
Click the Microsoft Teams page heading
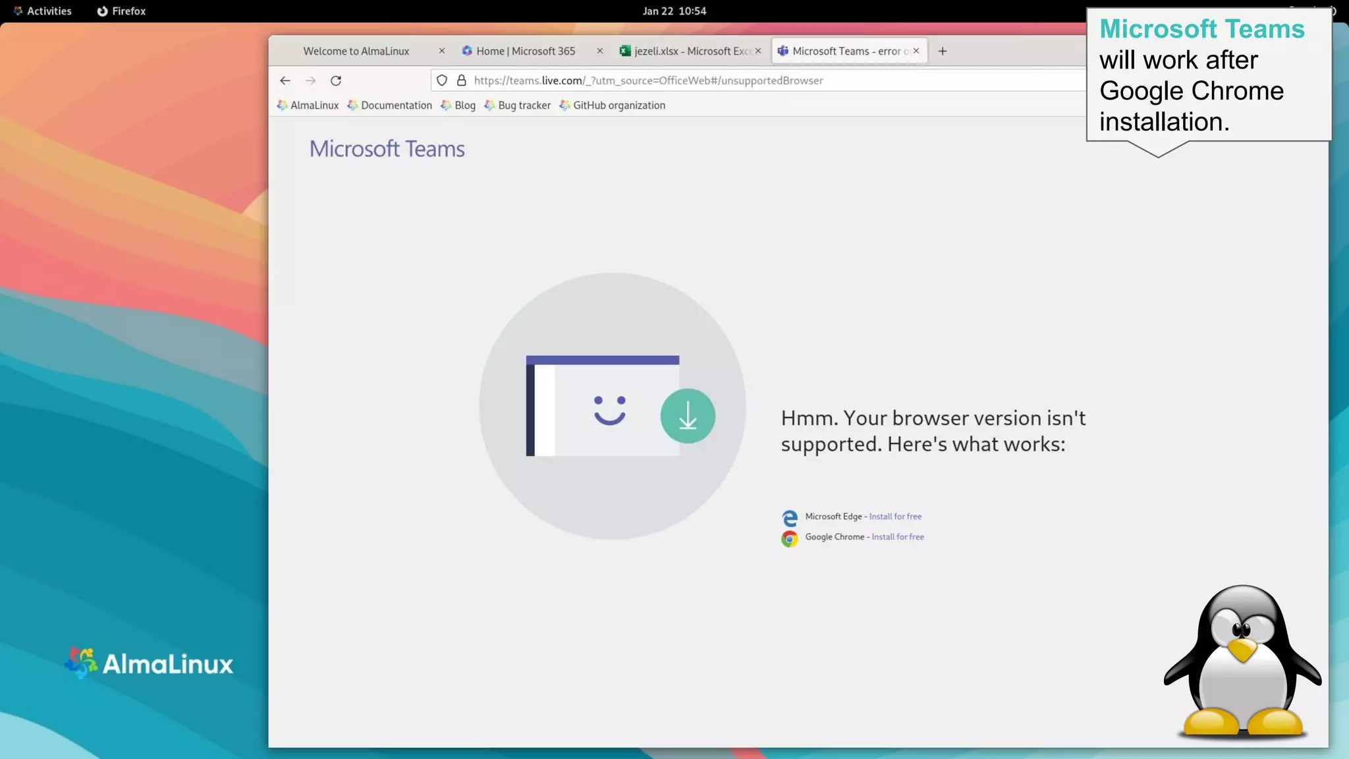(x=387, y=149)
